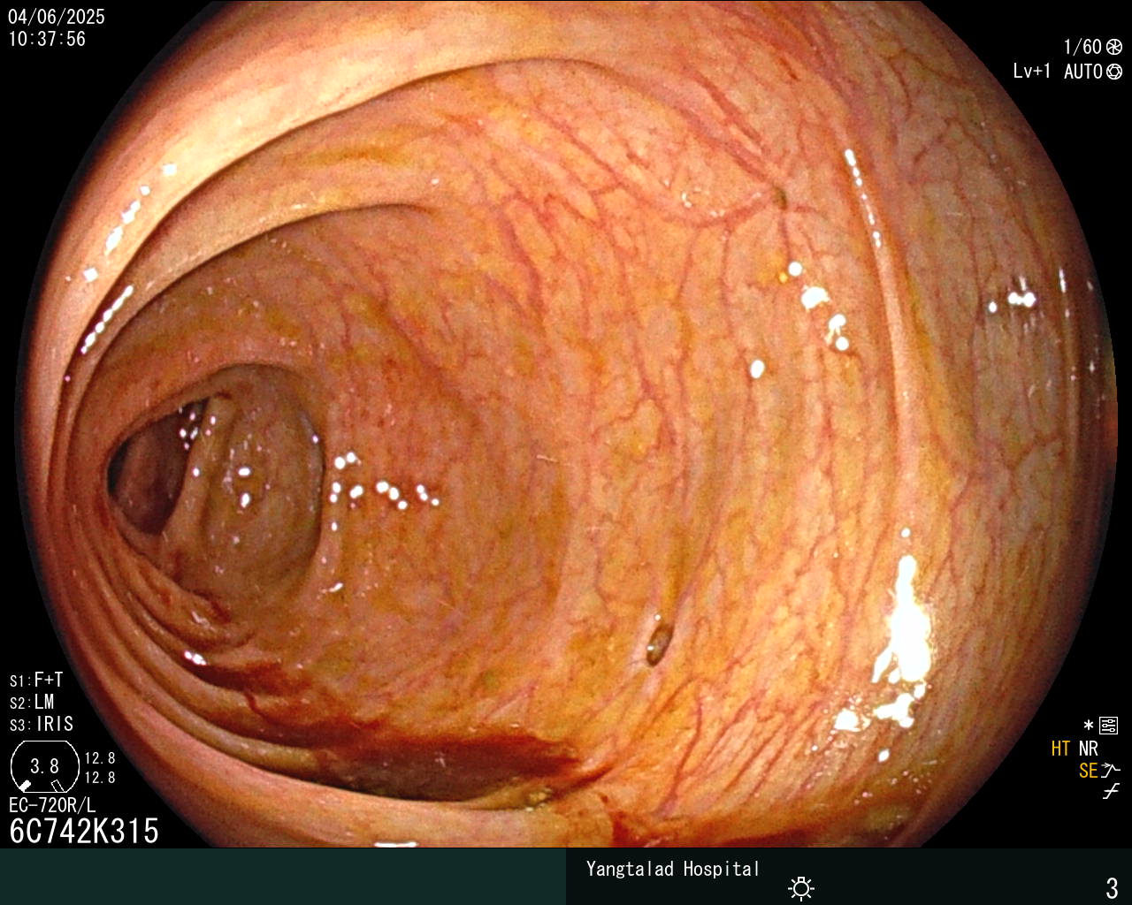Viewport: 1132px width, 905px height.
Task: Click the edge enhancement curve icon beside SE
Action: tap(1111, 771)
